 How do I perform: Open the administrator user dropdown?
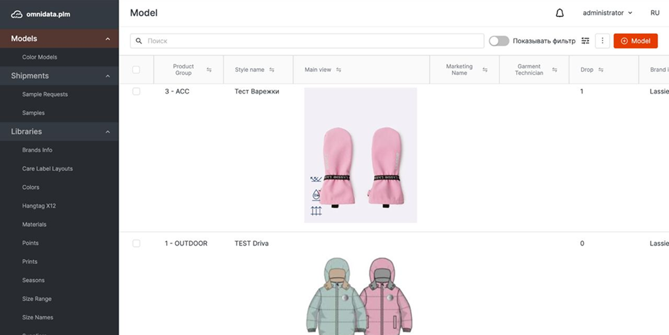pyautogui.click(x=607, y=13)
